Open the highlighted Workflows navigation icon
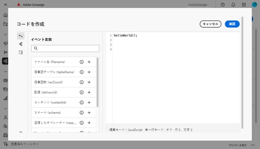 tap(6, 61)
